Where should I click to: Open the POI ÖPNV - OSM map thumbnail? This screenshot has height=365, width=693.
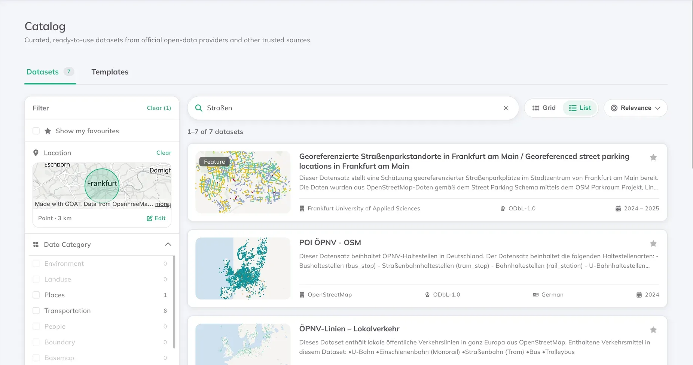pos(243,268)
